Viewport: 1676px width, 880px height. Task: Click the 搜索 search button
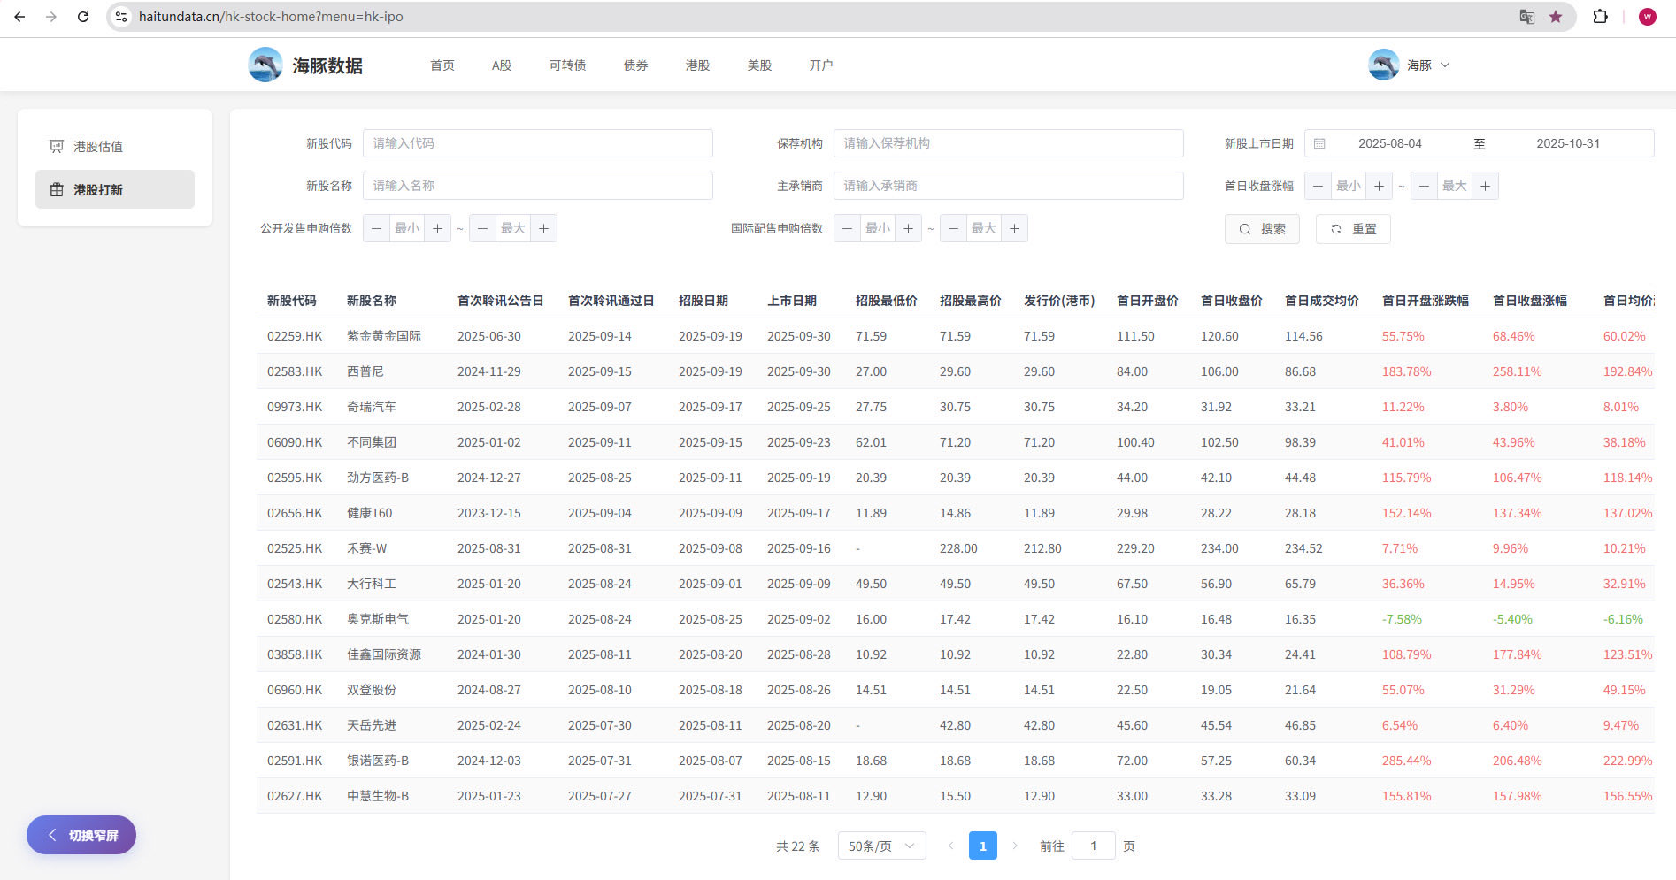1262,229
